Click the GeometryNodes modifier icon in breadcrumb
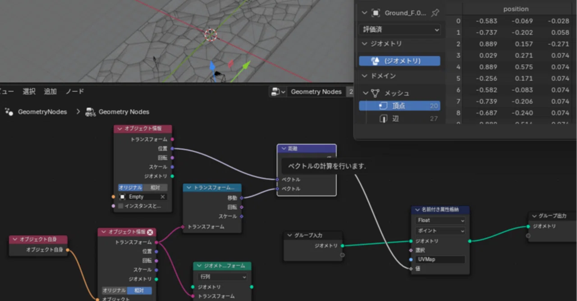 click(9, 112)
